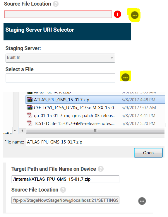Click the red error exclamation icon

point(117,14)
